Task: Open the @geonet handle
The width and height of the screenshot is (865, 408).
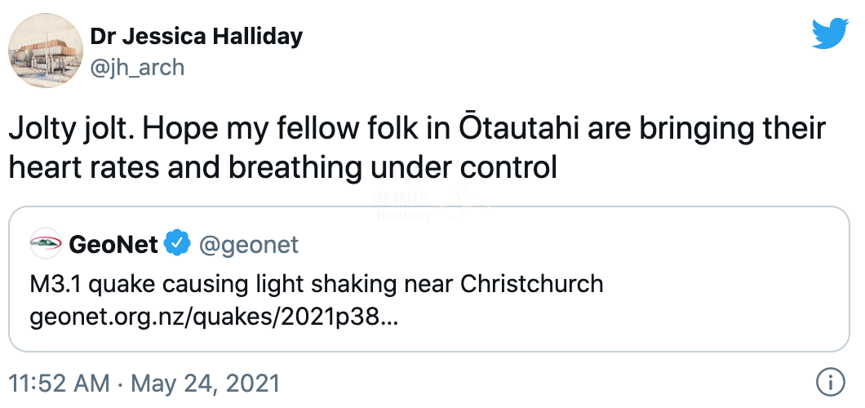Action: pyautogui.click(x=249, y=243)
